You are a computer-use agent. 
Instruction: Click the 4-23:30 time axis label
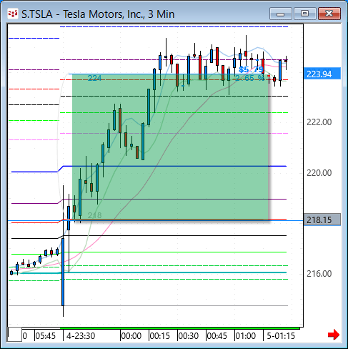[x=81, y=336]
